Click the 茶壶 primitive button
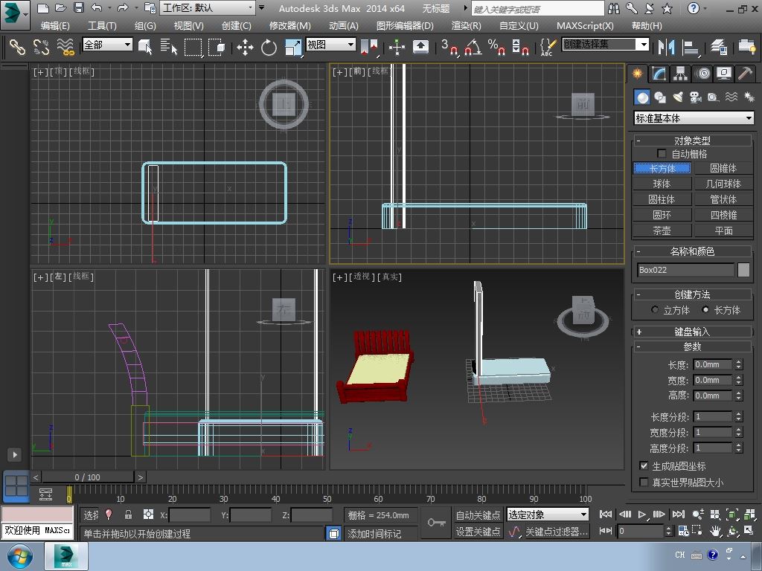 click(662, 230)
